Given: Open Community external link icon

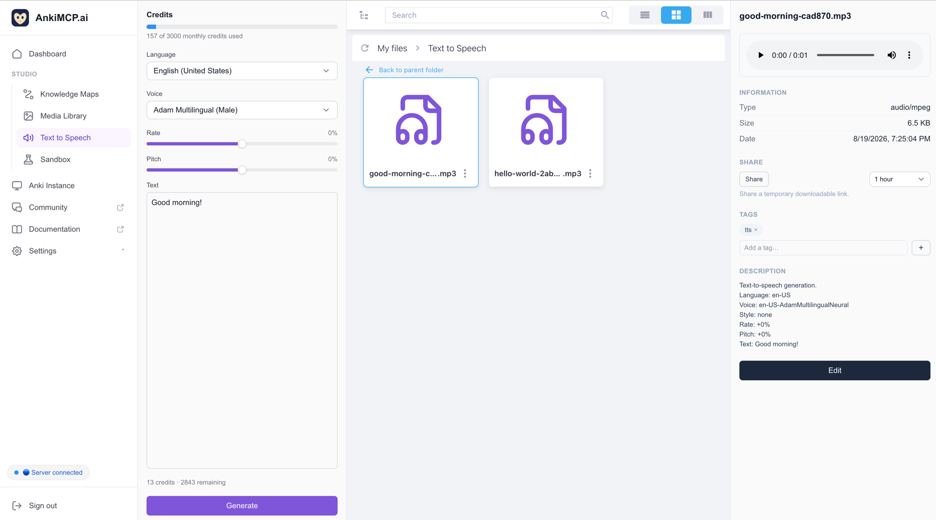Looking at the screenshot, I should (120, 207).
